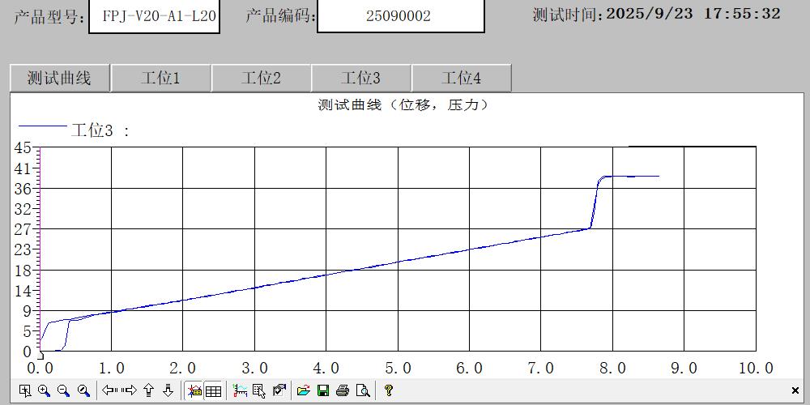This screenshot has height=405, width=810.
Task: Click x-axis label 10.0
Action: [756, 369]
